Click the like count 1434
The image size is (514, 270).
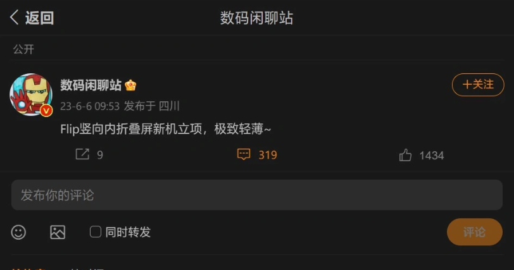[x=432, y=156]
